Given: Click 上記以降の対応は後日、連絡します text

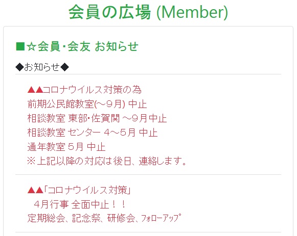Looking at the screenshot, I should click(x=111, y=161).
